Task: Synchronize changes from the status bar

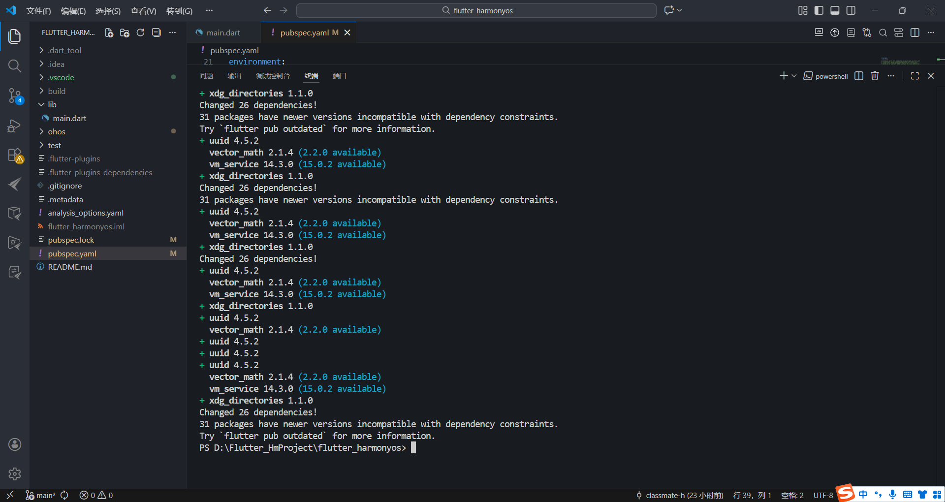Action: tap(64, 495)
